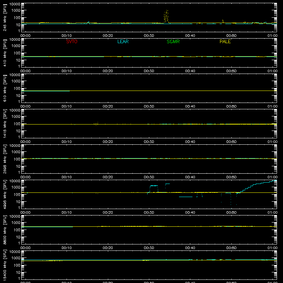Screen dimensions: 283x283
Task: Click the 610 MHz [SFU] axis title
Action: coord(5,88)
